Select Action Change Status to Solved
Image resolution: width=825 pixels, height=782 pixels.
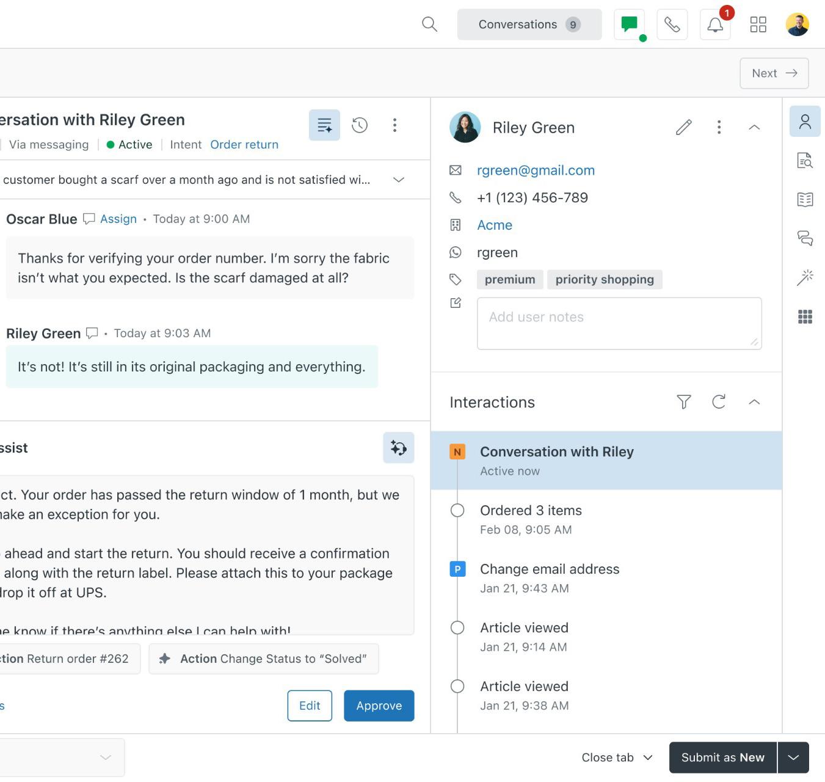tap(264, 659)
